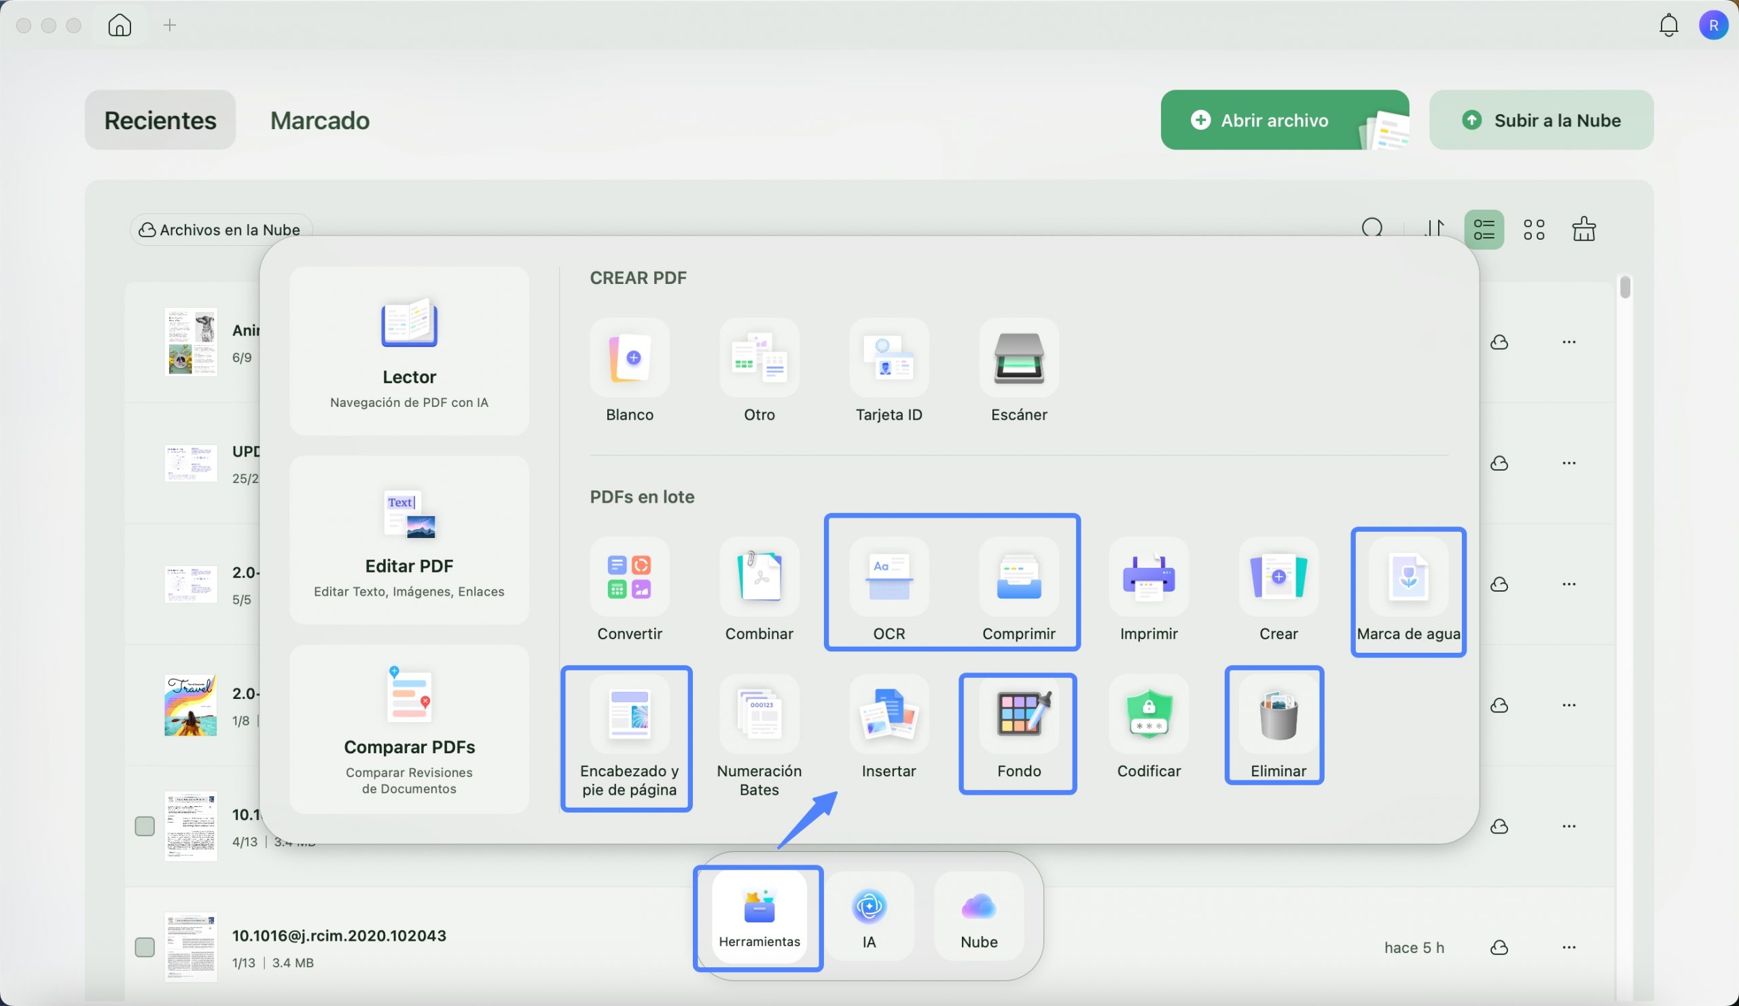Image resolution: width=1739 pixels, height=1006 pixels.
Task: Click Subir a la Nube button
Action: pos(1541,120)
